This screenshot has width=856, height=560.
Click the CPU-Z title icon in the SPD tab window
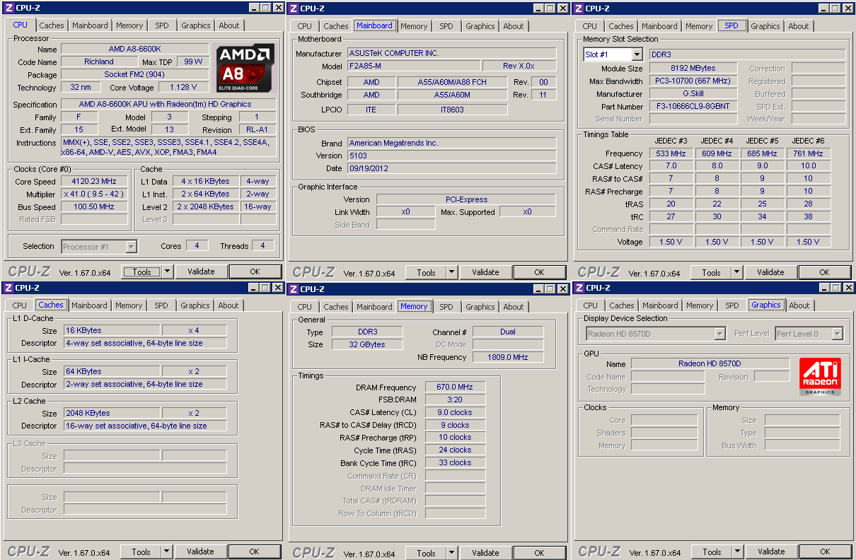[x=579, y=8]
